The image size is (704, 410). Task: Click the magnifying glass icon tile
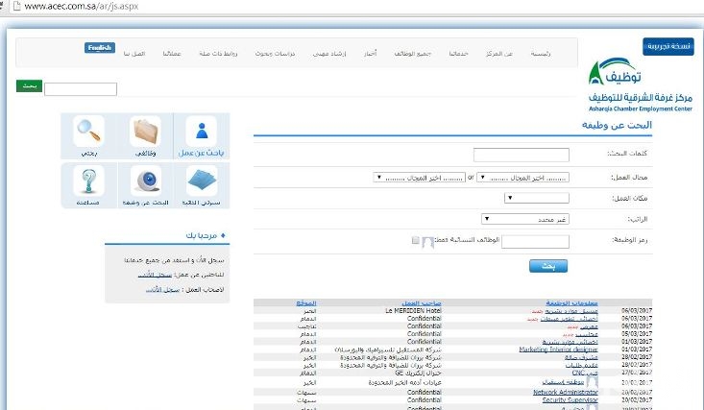89,136
